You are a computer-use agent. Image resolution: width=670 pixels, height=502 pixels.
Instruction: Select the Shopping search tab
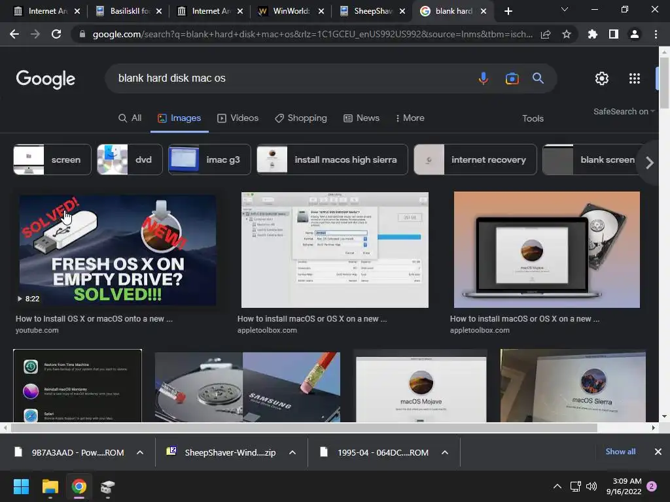click(301, 118)
